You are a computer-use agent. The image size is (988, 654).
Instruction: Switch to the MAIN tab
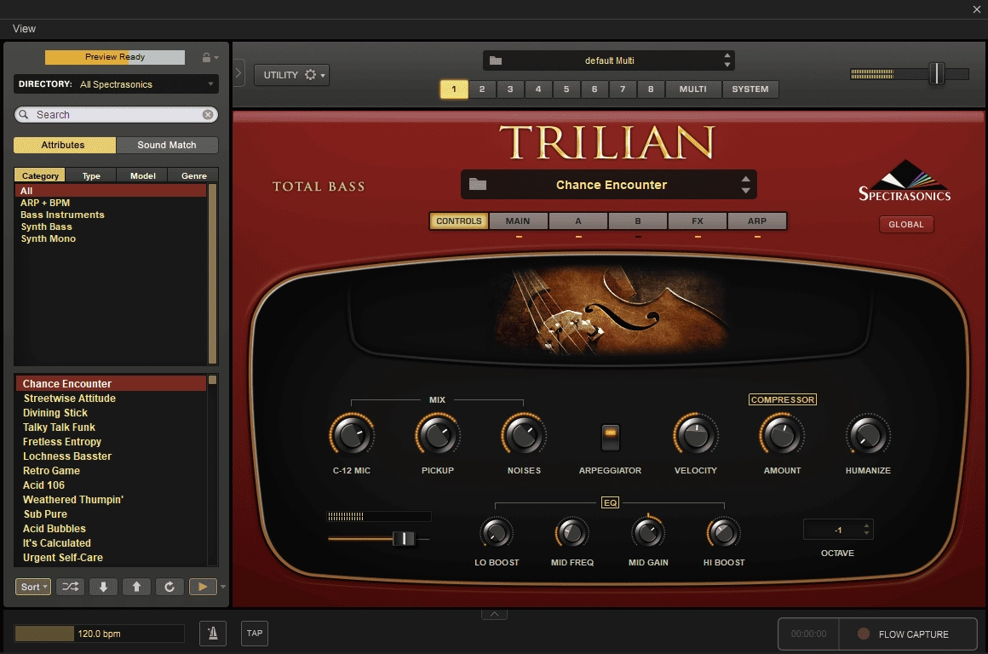(518, 221)
